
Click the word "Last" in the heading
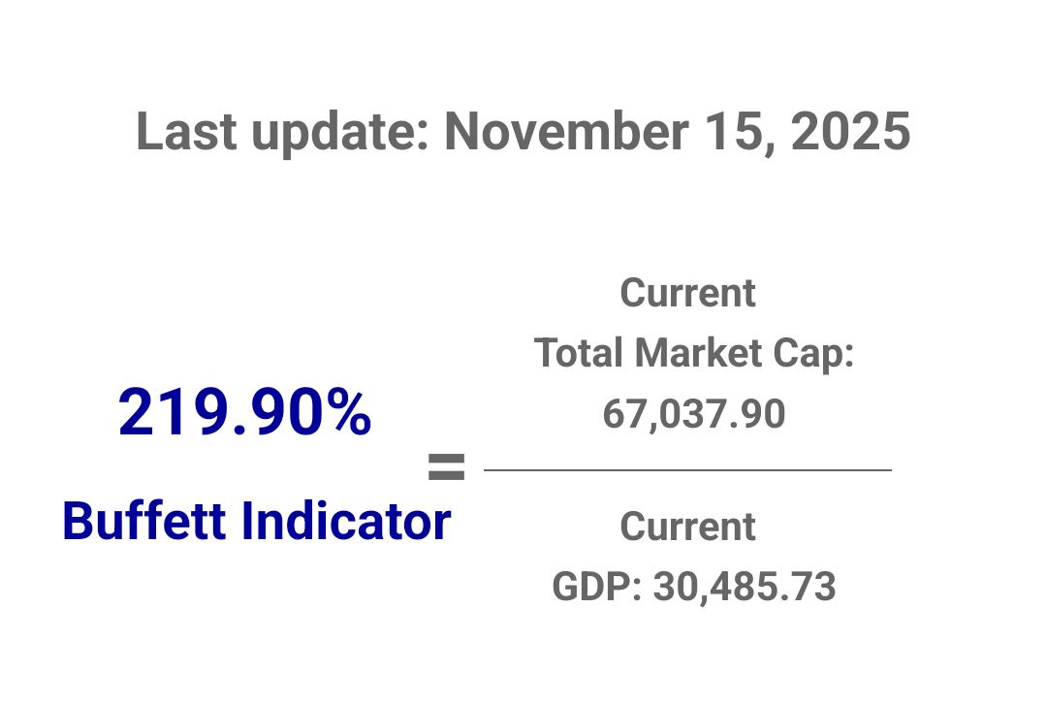184,132
